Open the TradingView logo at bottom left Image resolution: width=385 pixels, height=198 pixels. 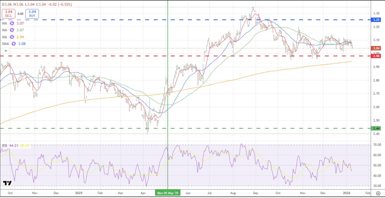(8, 183)
